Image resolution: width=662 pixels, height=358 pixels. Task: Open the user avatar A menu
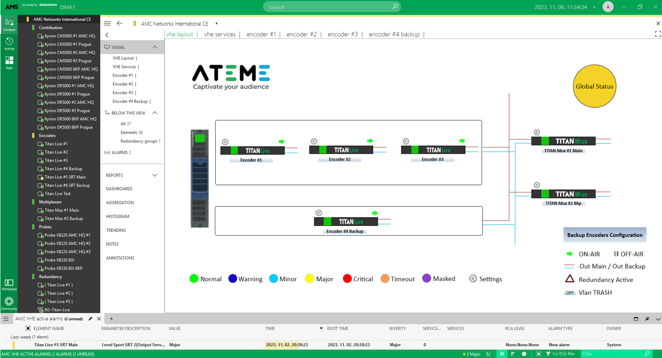click(608, 7)
